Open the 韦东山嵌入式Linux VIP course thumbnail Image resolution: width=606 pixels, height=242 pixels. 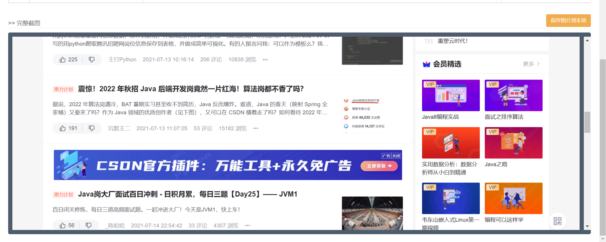point(451,198)
